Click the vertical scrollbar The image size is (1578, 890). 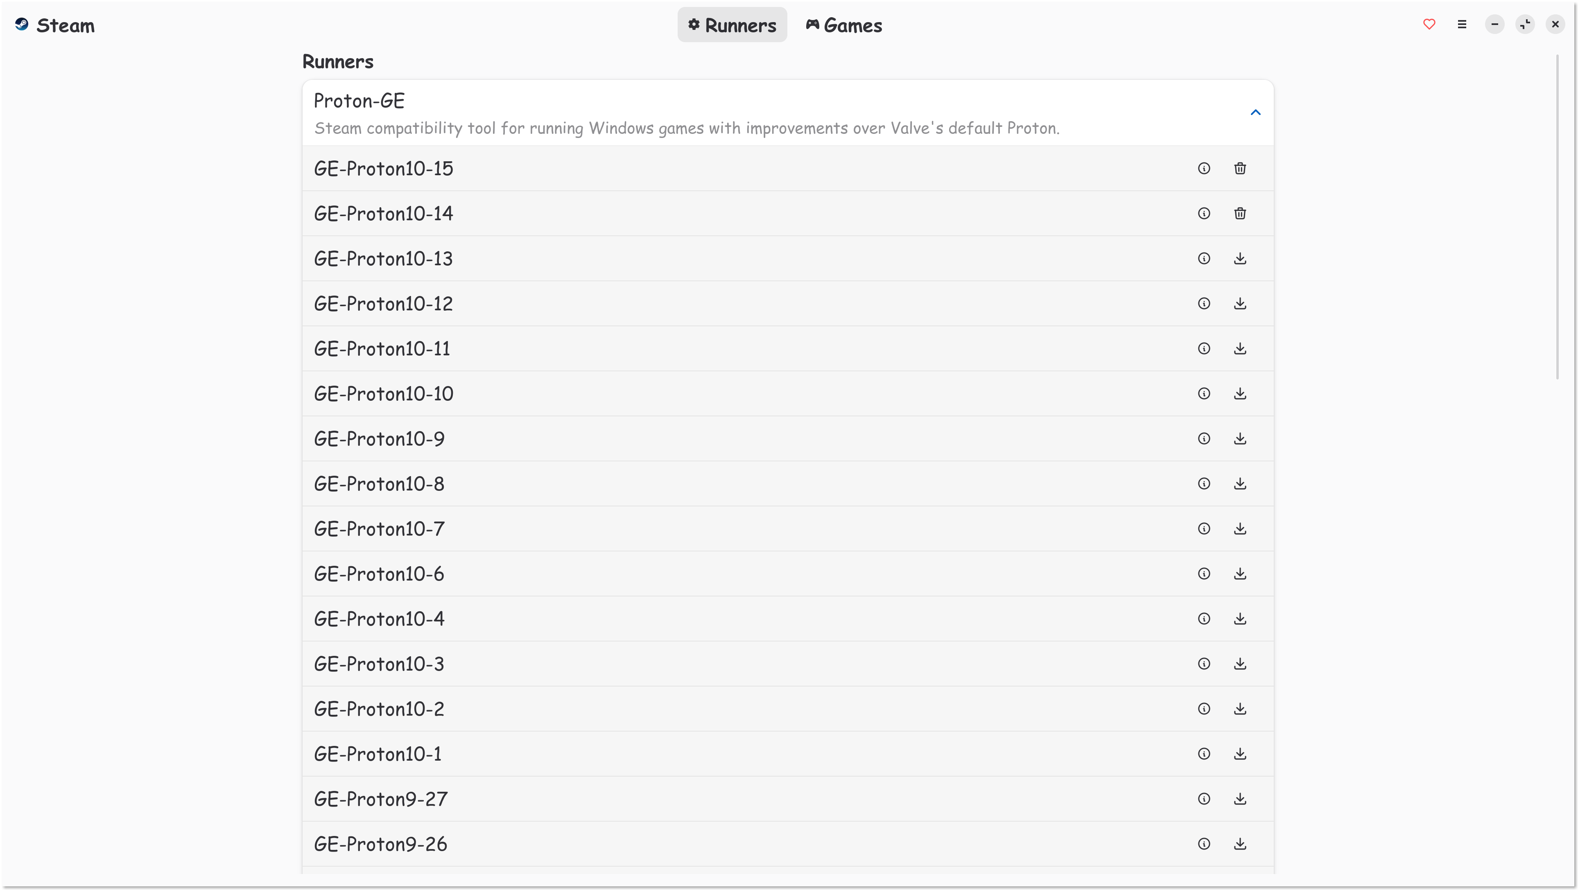tap(1557, 217)
